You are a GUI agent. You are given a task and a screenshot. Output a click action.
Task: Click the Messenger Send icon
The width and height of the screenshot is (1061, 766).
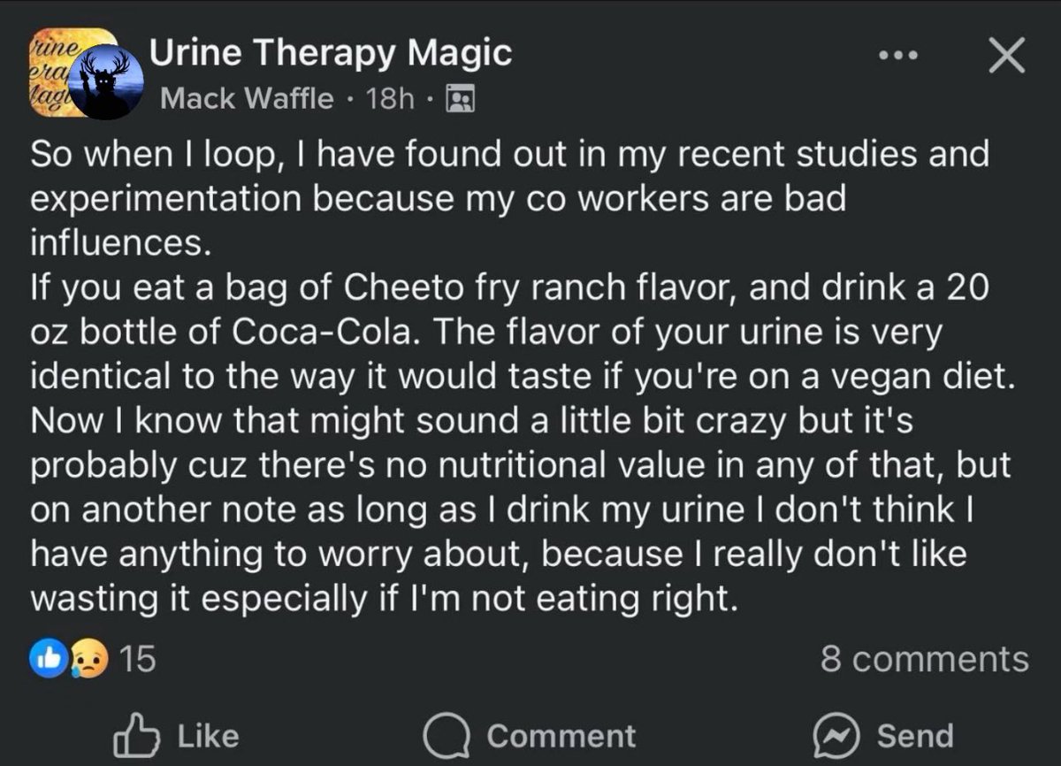click(x=835, y=735)
